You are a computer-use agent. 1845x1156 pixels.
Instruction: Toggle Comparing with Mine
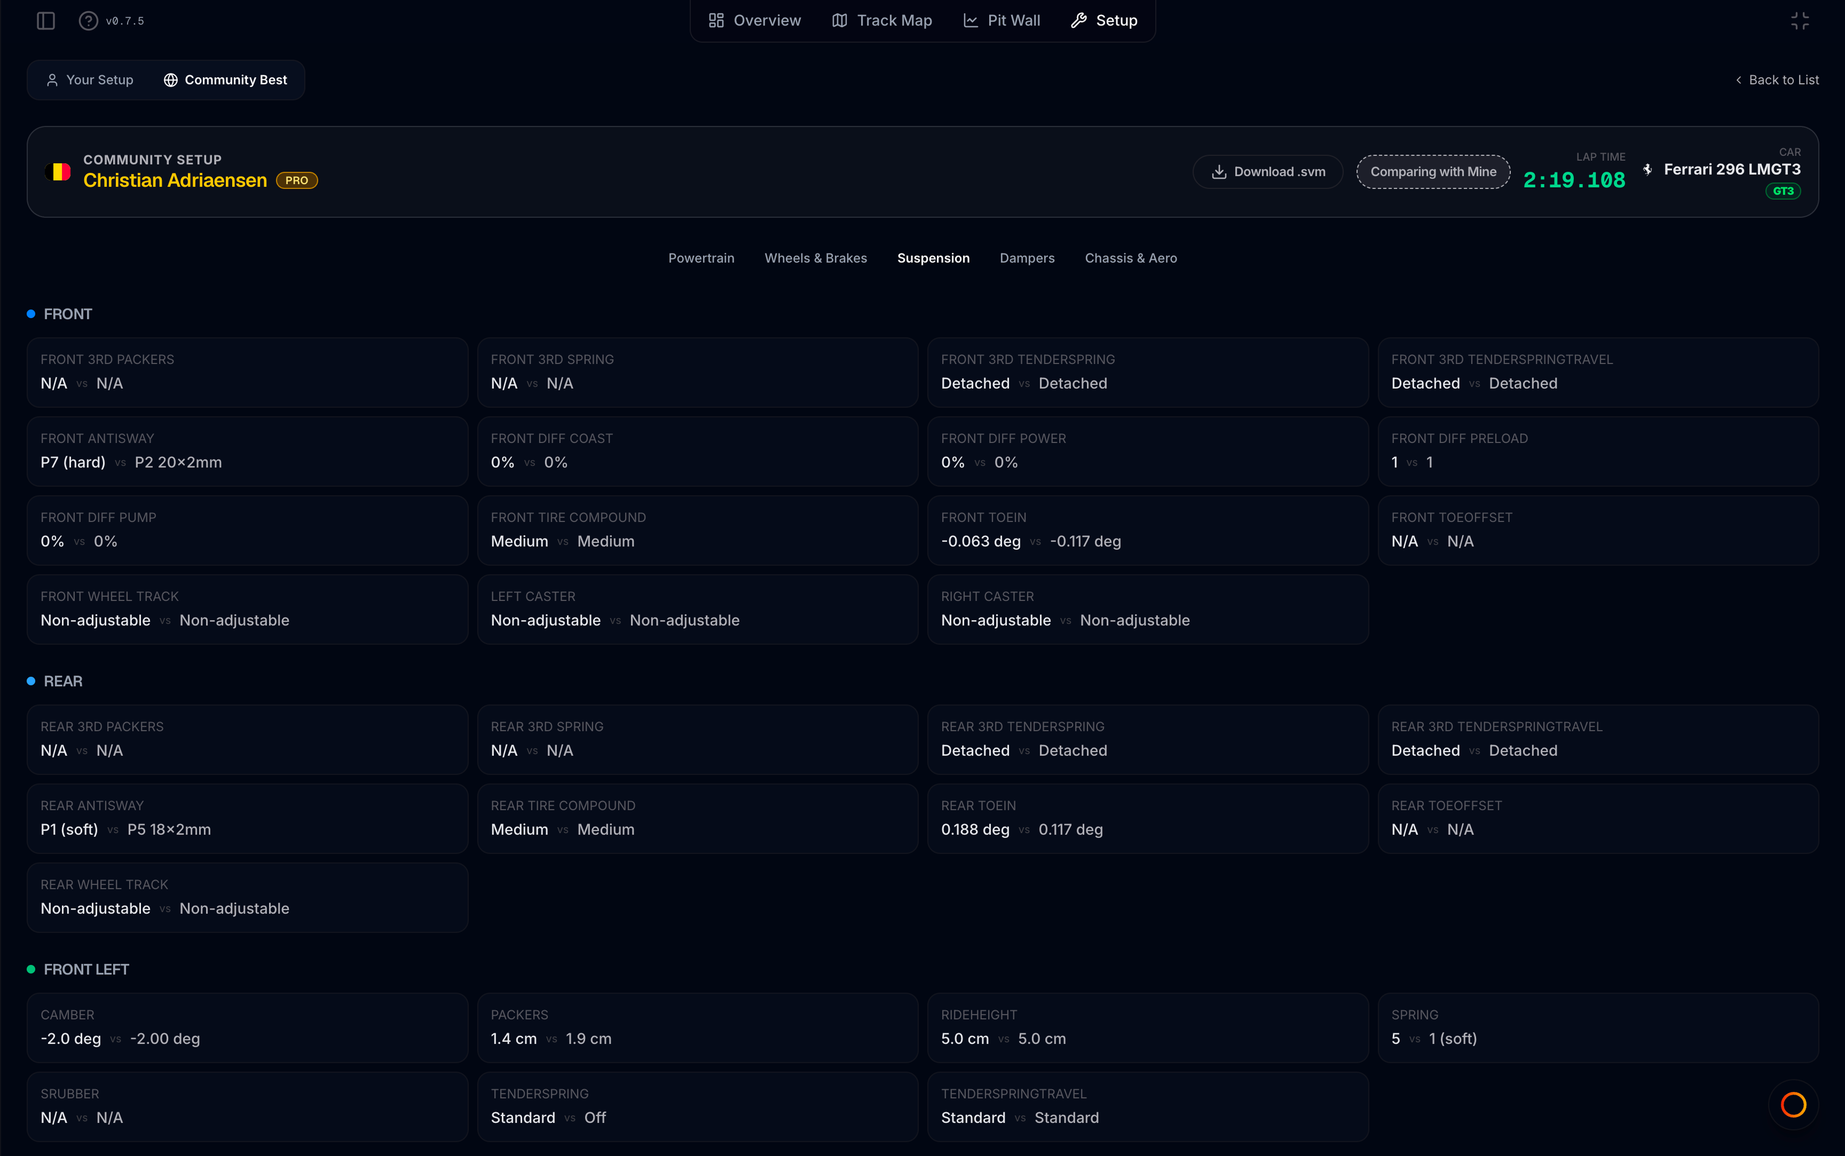pyautogui.click(x=1433, y=172)
